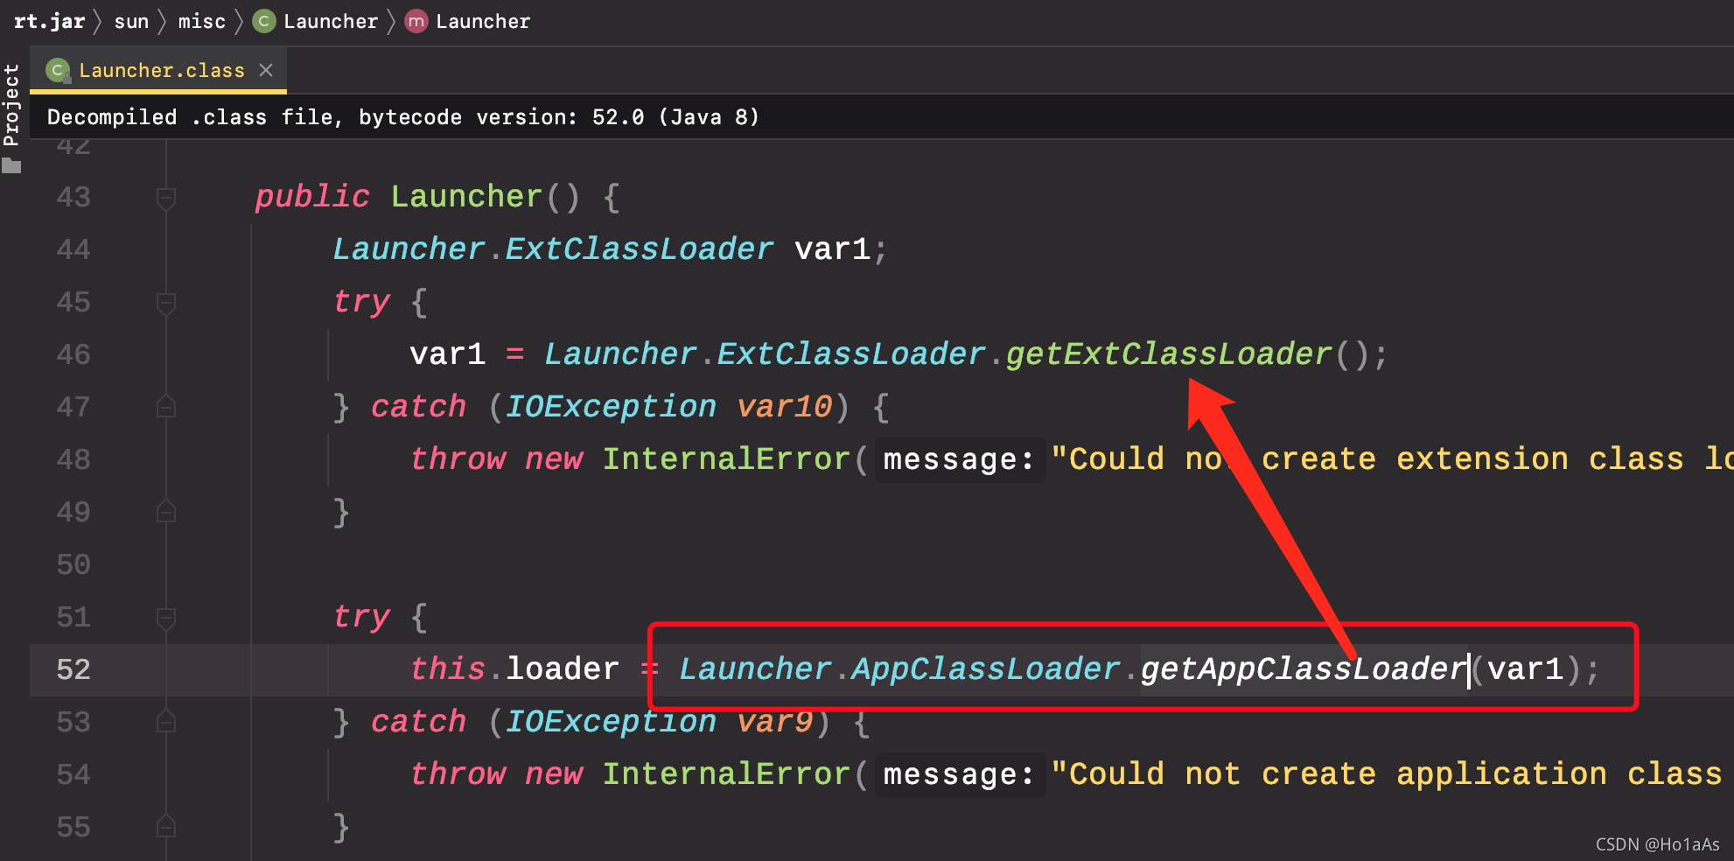
Task: Click the decompiled class file banner
Action: click(882, 116)
